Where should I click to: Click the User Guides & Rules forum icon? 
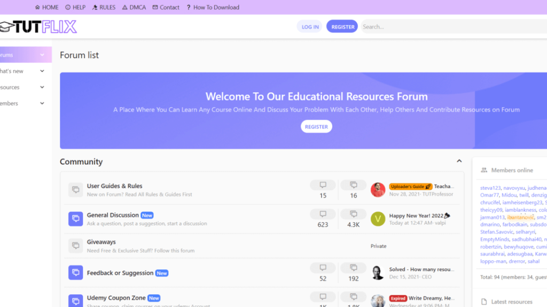click(75, 190)
